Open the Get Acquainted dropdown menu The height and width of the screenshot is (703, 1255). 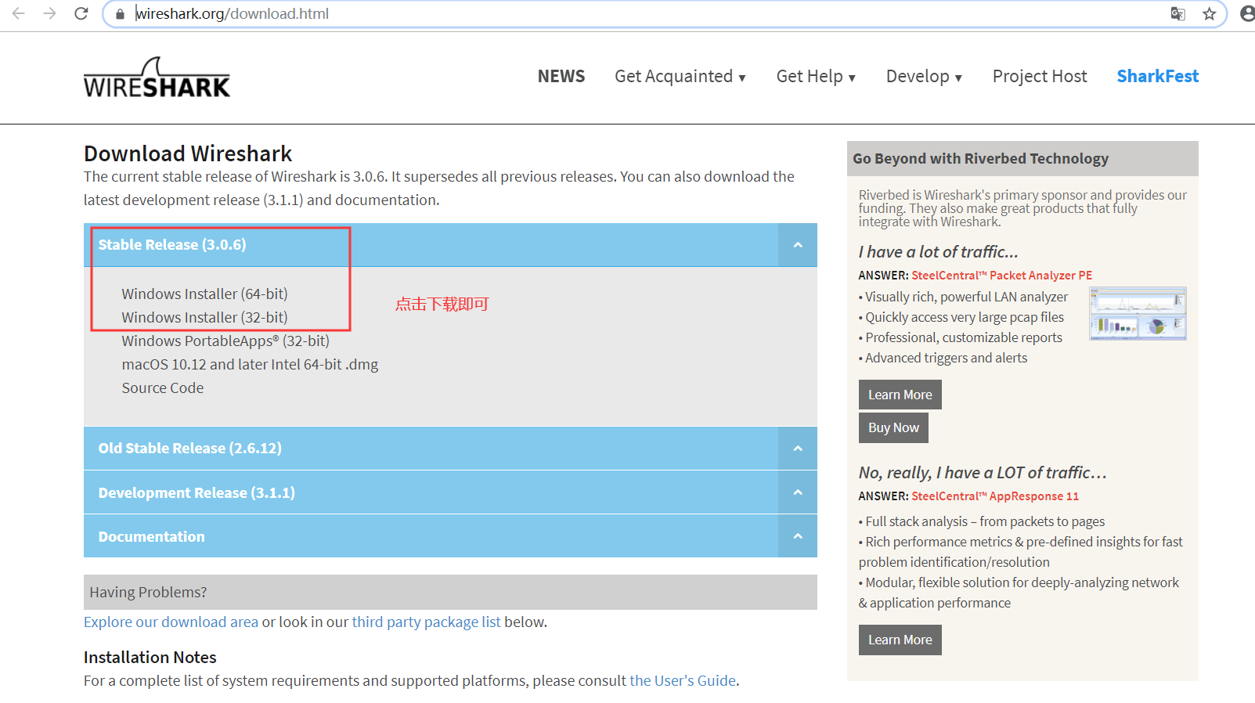click(x=680, y=77)
